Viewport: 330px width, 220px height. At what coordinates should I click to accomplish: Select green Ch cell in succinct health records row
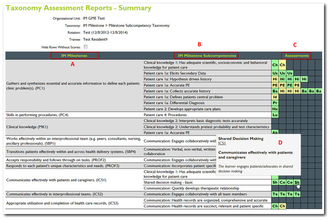coord(275,206)
